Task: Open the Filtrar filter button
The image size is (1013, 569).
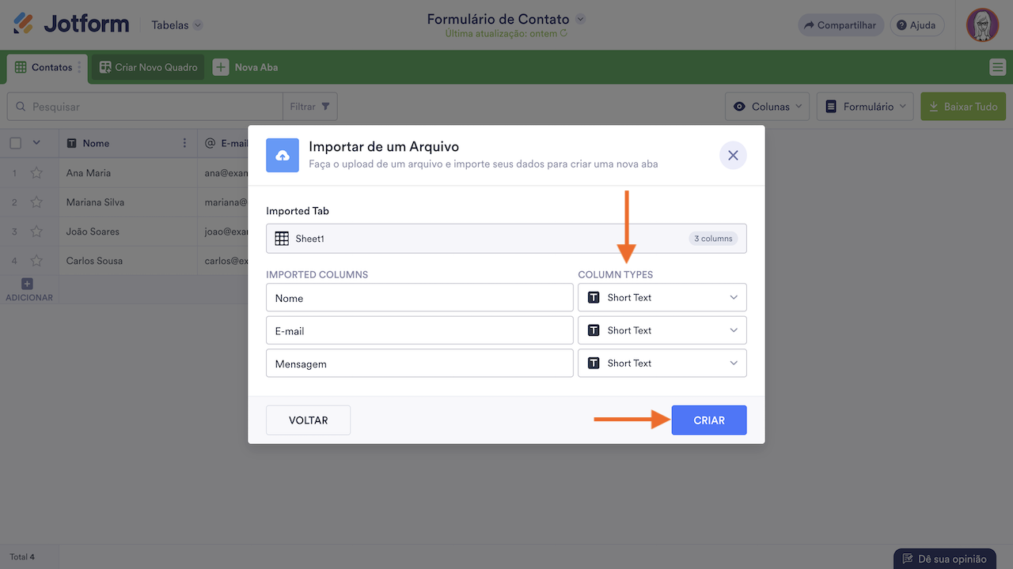Action: tap(310, 107)
